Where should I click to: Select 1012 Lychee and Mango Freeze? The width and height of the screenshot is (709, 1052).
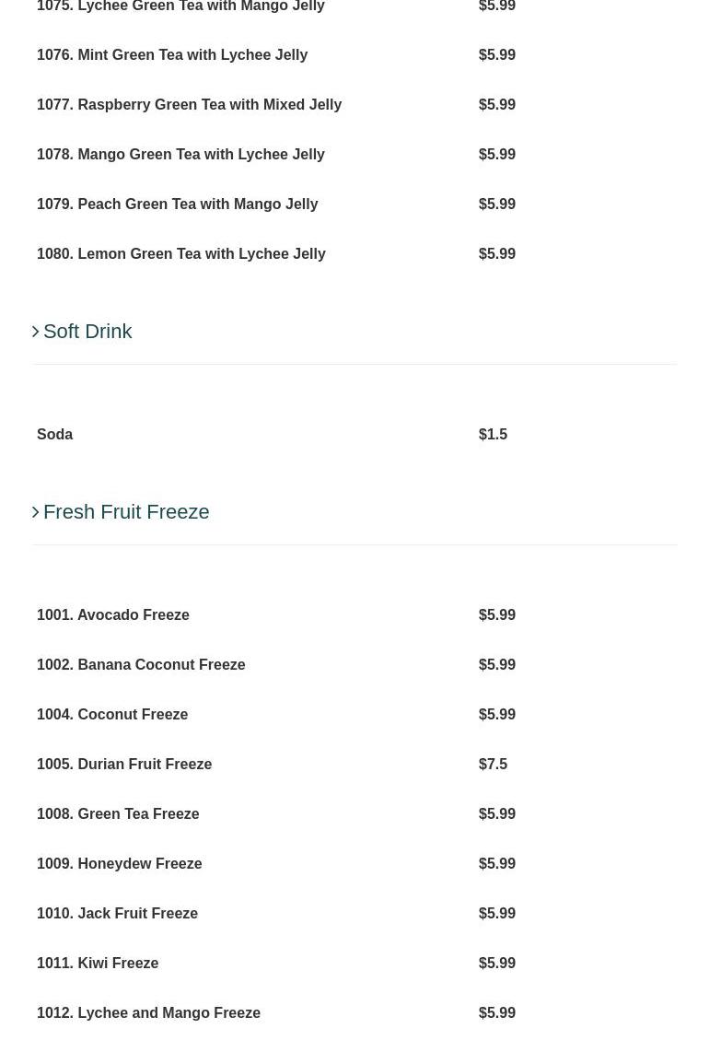coord(148,1013)
